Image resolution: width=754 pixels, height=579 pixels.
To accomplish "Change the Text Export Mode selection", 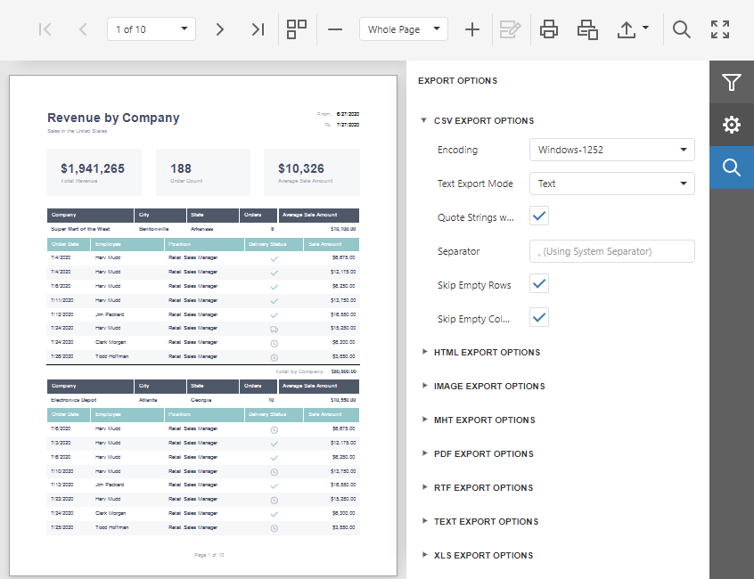I will pyautogui.click(x=611, y=183).
